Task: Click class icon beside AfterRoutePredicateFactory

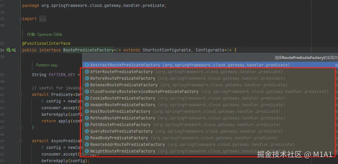Action: [x=87, y=72]
